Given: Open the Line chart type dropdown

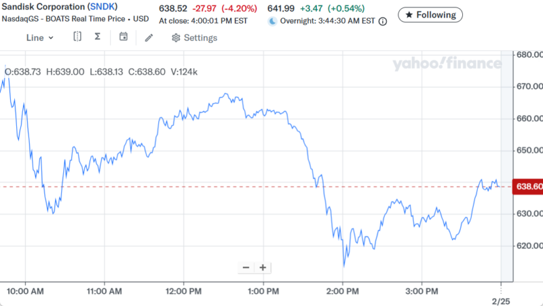Looking at the screenshot, I should coord(40,37).
